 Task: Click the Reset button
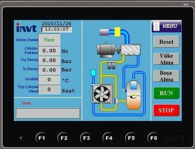166,42
